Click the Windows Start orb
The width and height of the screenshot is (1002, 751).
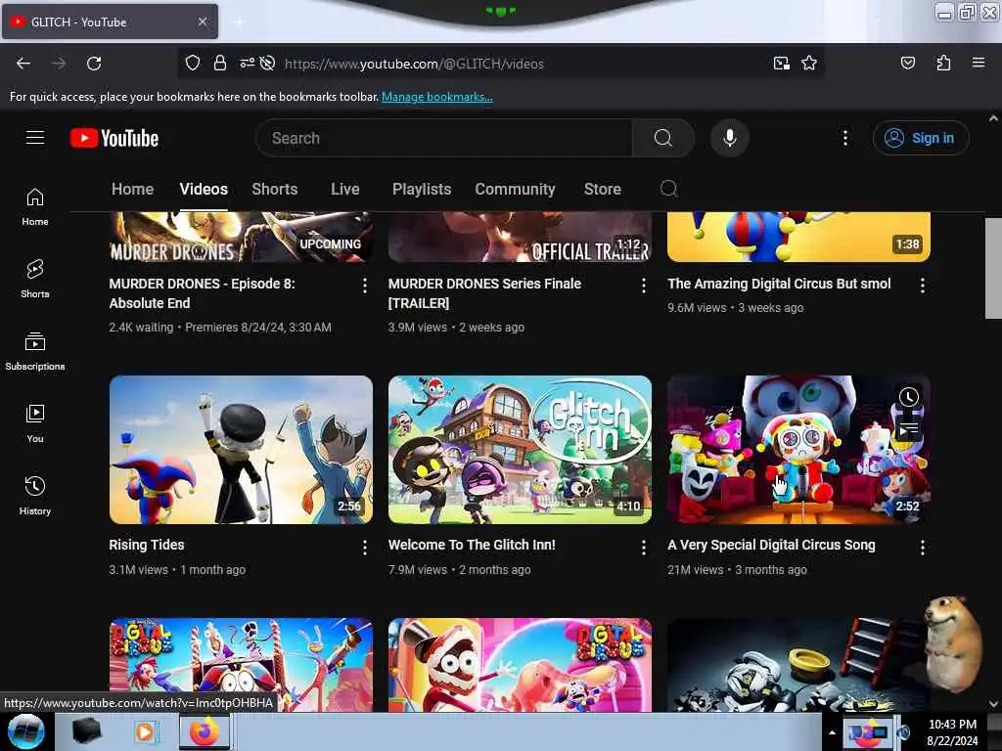pos(25,731)
